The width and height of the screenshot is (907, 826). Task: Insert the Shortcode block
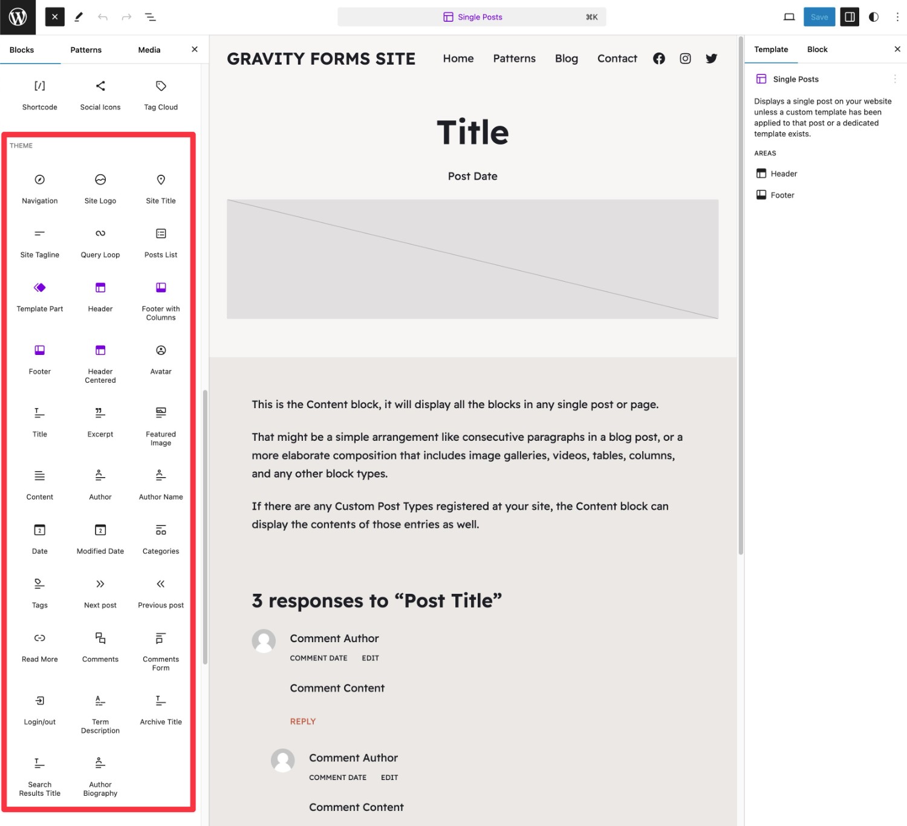click(40, 95)
